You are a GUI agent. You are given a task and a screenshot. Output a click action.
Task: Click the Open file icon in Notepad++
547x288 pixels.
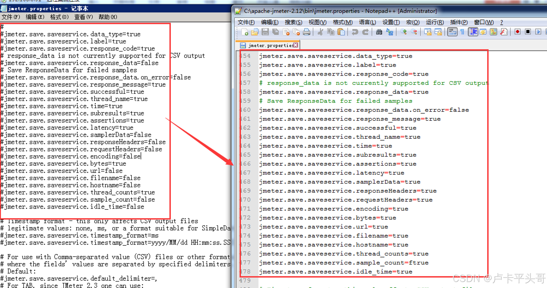[255, 32]
